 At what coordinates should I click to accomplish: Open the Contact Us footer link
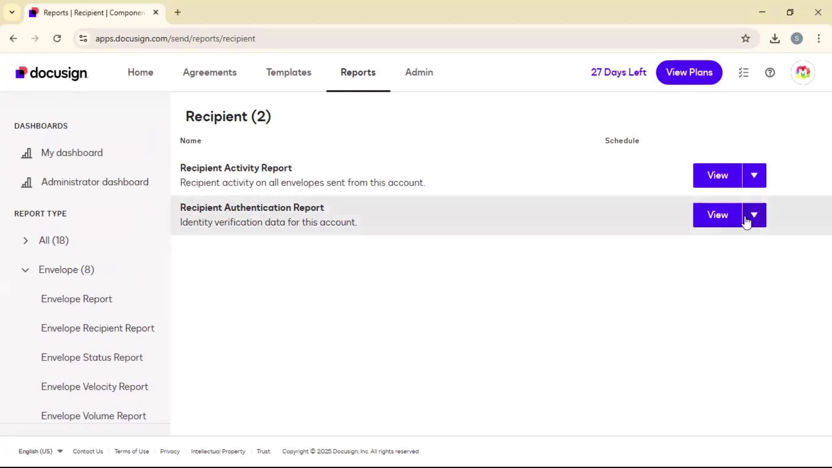pos(88,452)
